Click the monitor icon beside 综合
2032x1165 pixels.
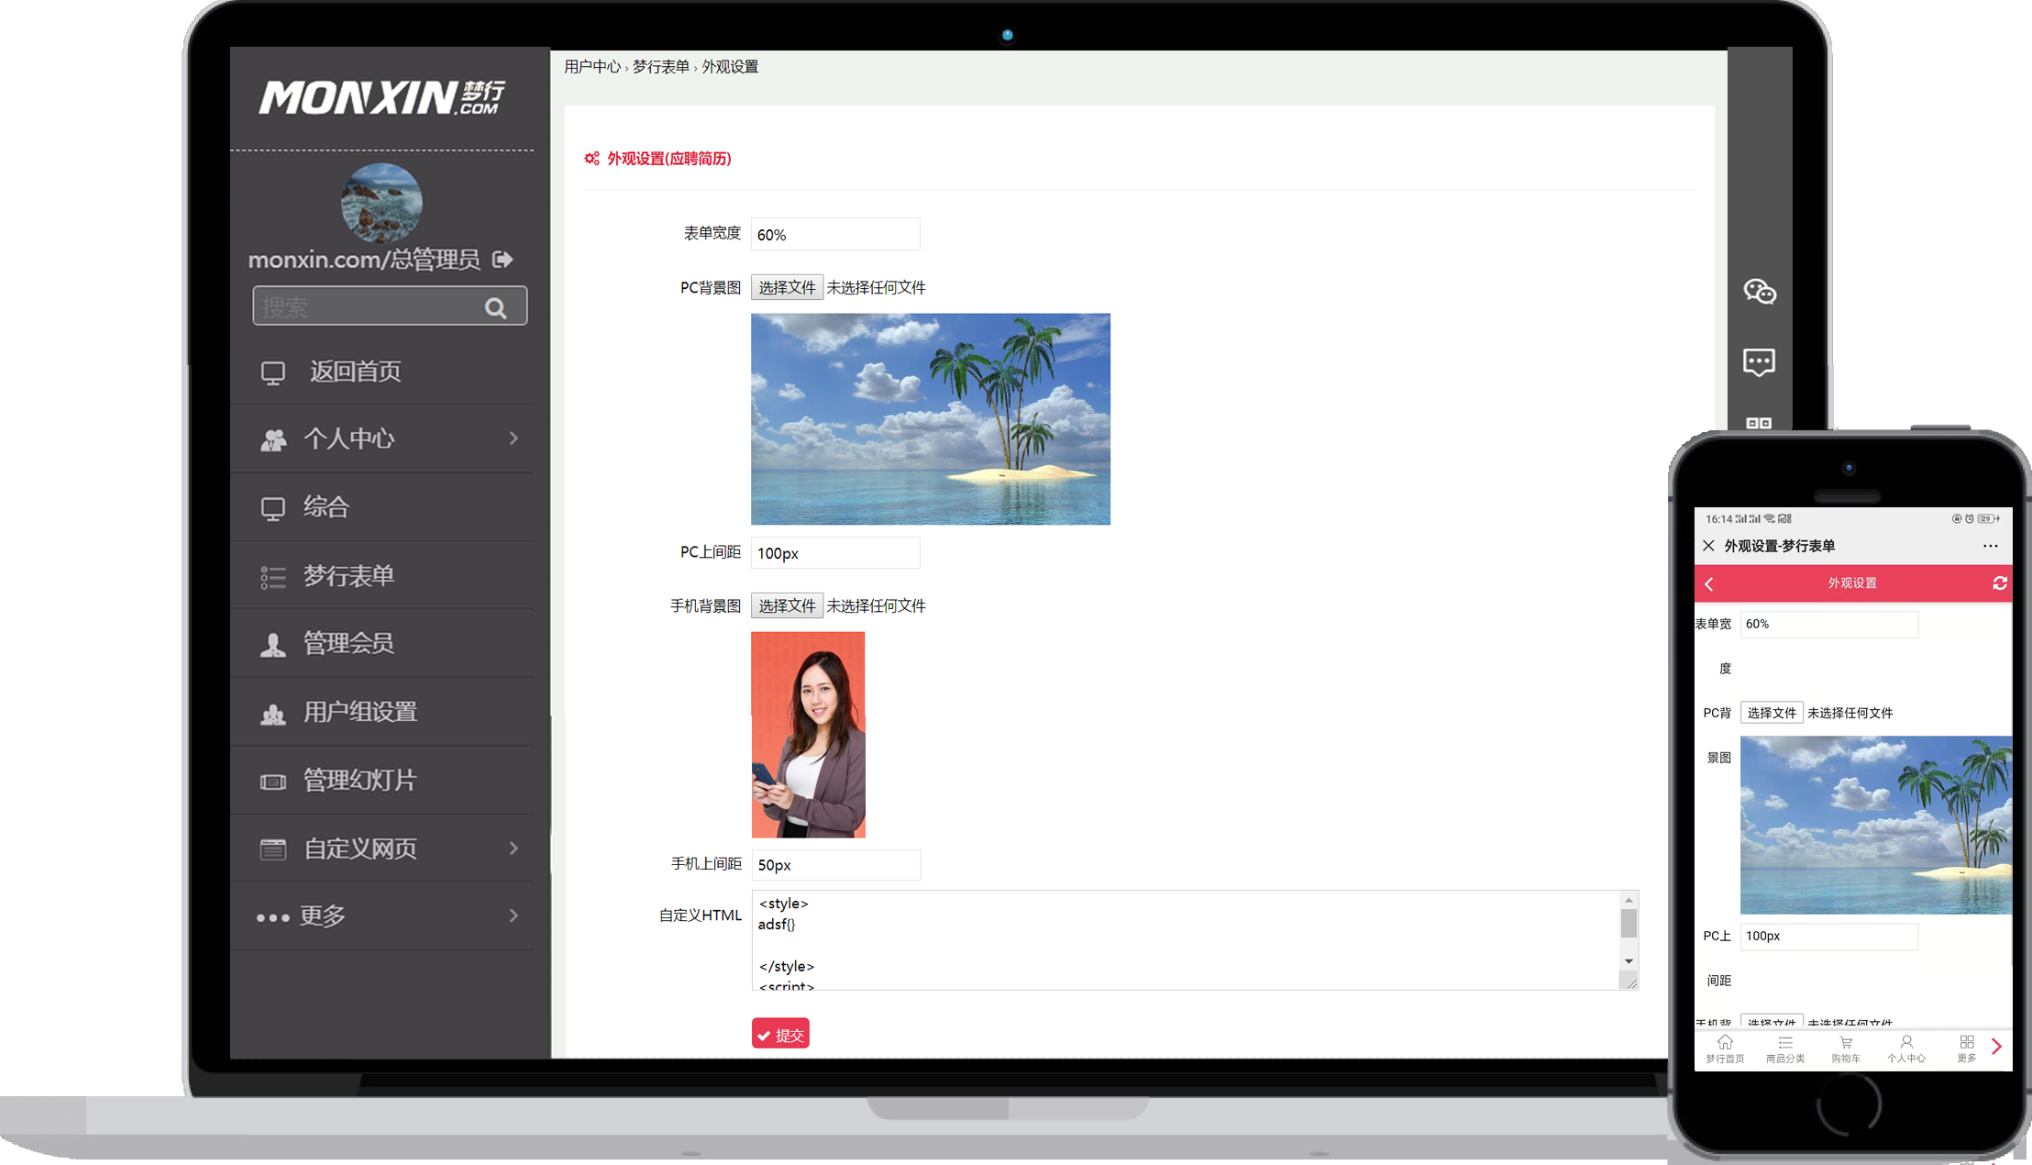point(273,508)
